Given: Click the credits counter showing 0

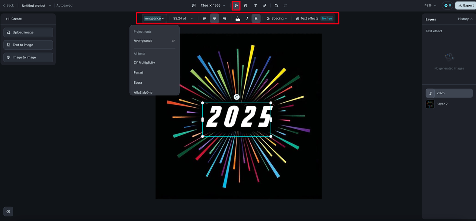Looking at the screenshot, I should (x=447, y=6).
